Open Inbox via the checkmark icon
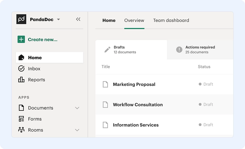245x149 pixels. [x=21, y=69]
